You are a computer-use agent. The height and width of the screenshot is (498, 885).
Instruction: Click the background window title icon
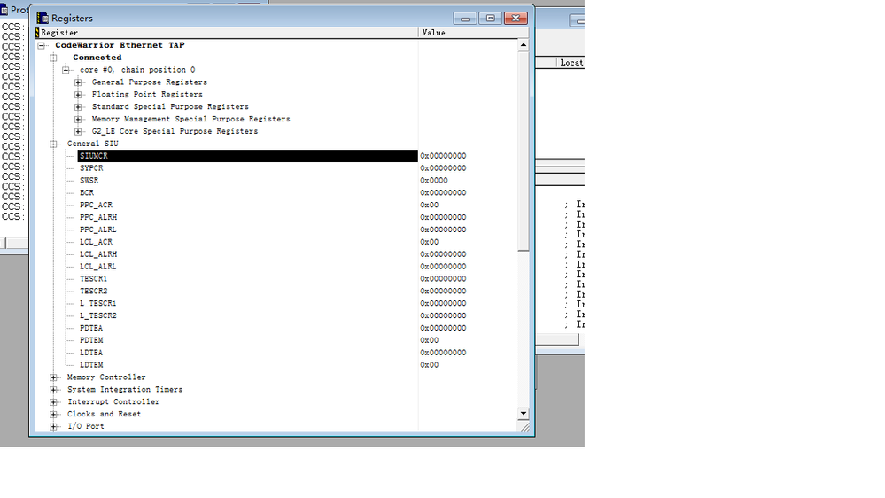pos(4,10)
